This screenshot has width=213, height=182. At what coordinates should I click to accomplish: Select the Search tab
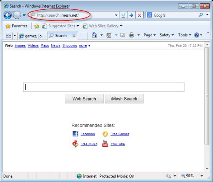pyautogui.click(x=61, y=36)
